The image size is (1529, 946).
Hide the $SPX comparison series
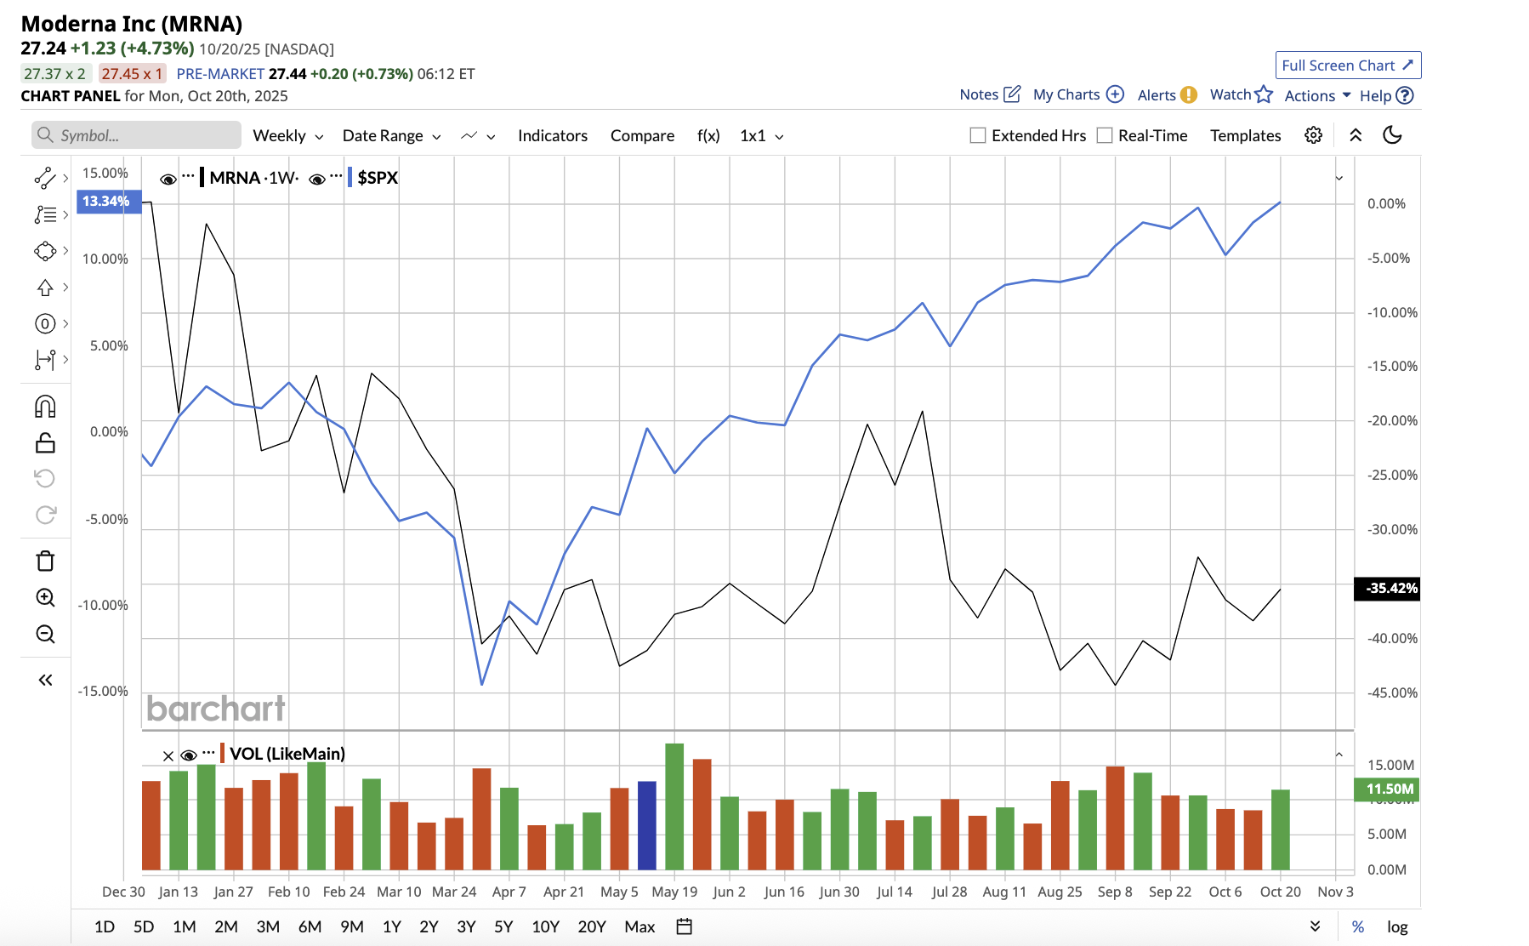pyautogui.click(x=317, y=179)
